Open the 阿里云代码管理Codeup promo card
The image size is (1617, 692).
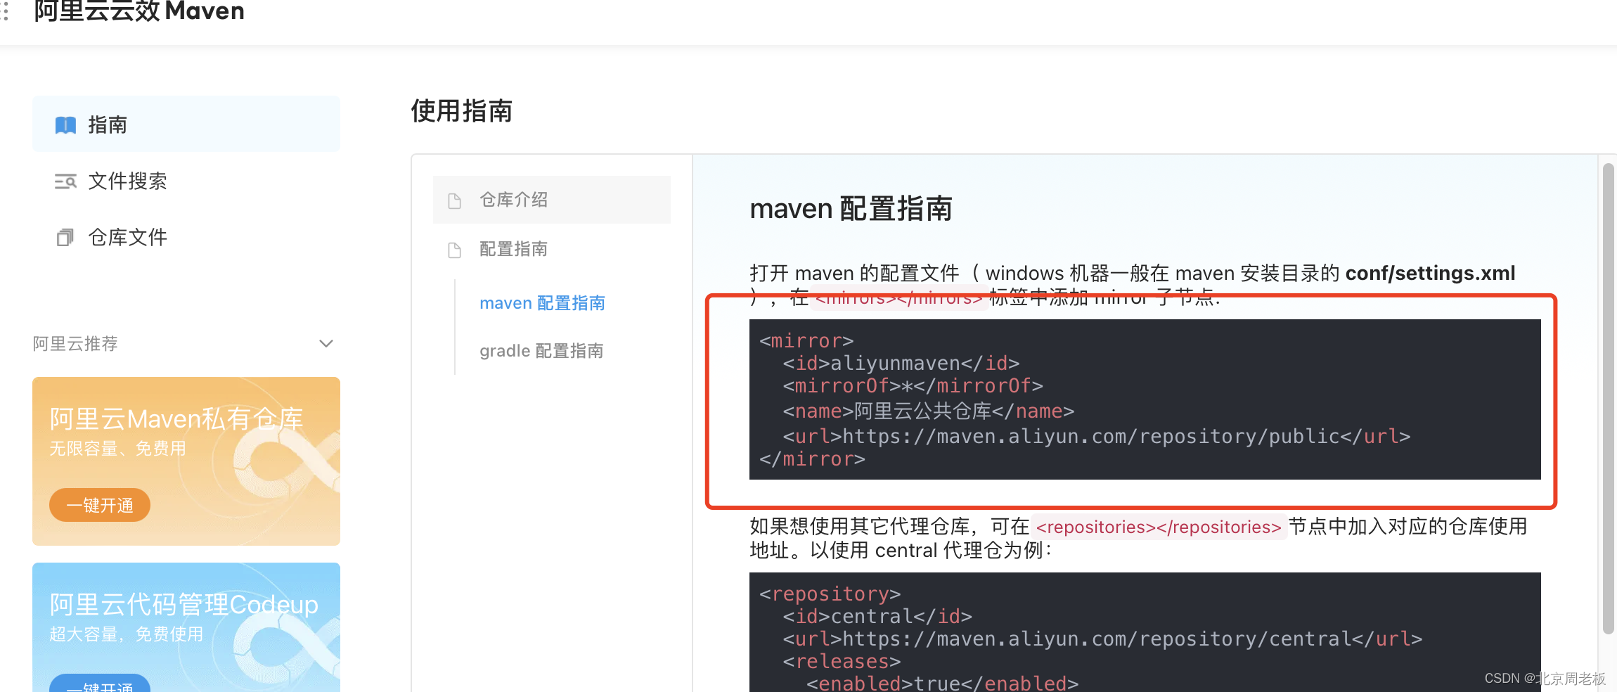tap(186, 627)
